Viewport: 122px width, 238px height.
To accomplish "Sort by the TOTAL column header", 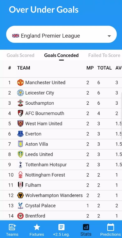I will [105, 68].
